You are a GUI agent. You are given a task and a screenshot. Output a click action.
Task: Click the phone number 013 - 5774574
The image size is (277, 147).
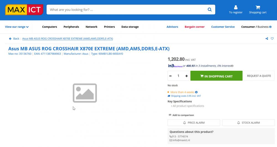pyautogui.click(x=180, y=136)
